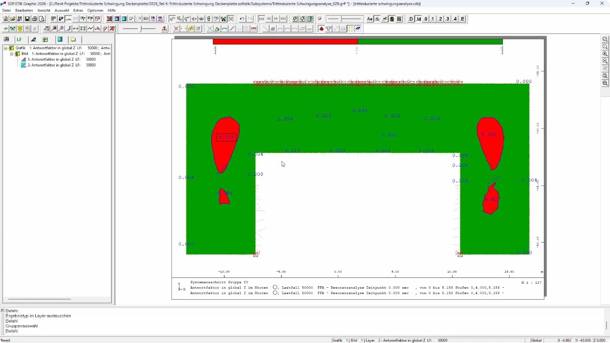Click the slider in the top toolbar row

(x=345, y=19)
